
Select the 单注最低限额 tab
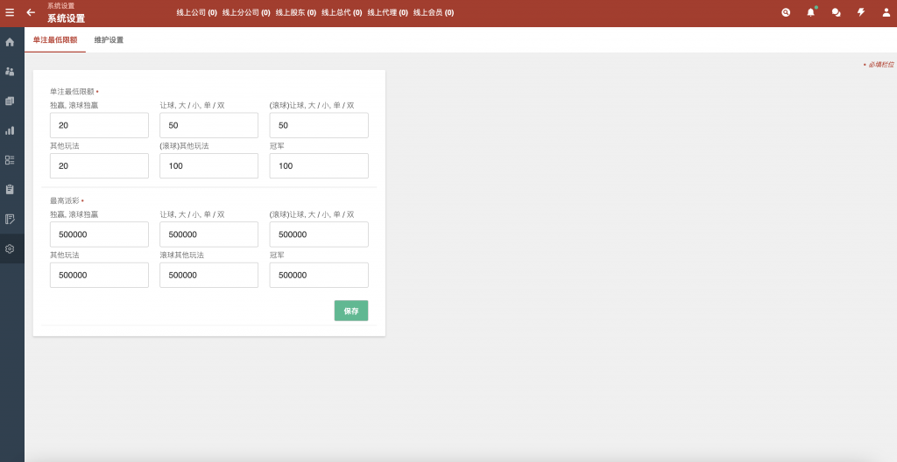coord(55,40)
